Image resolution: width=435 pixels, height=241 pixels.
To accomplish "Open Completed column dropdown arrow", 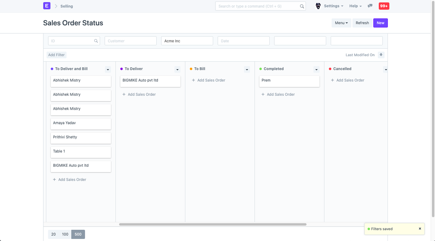I will 316,70.
